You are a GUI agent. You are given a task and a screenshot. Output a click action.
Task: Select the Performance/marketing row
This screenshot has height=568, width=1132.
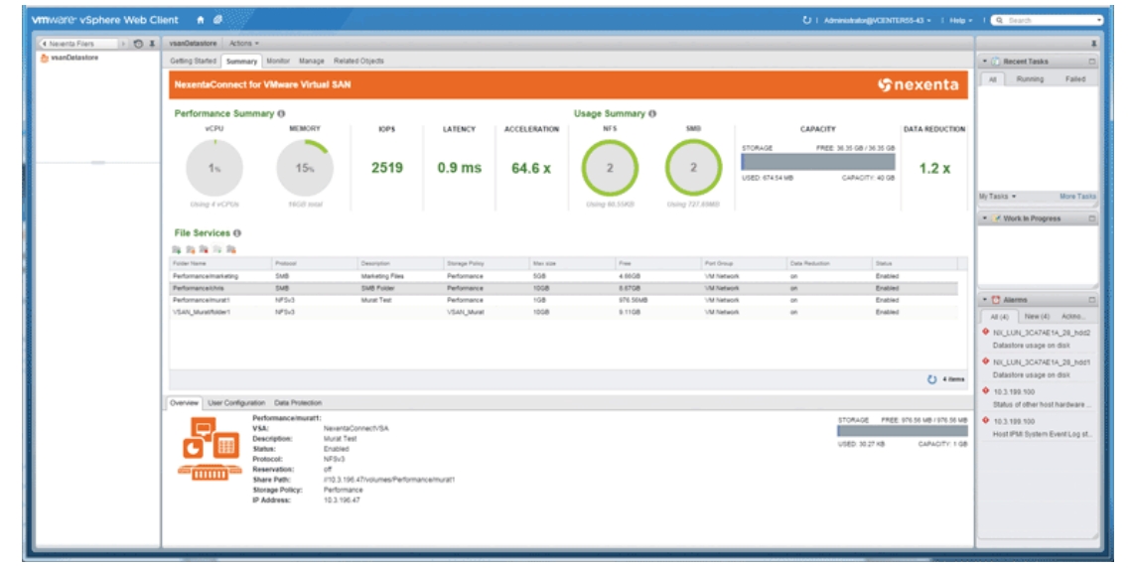pyautogui.click(x=564, y=276)
